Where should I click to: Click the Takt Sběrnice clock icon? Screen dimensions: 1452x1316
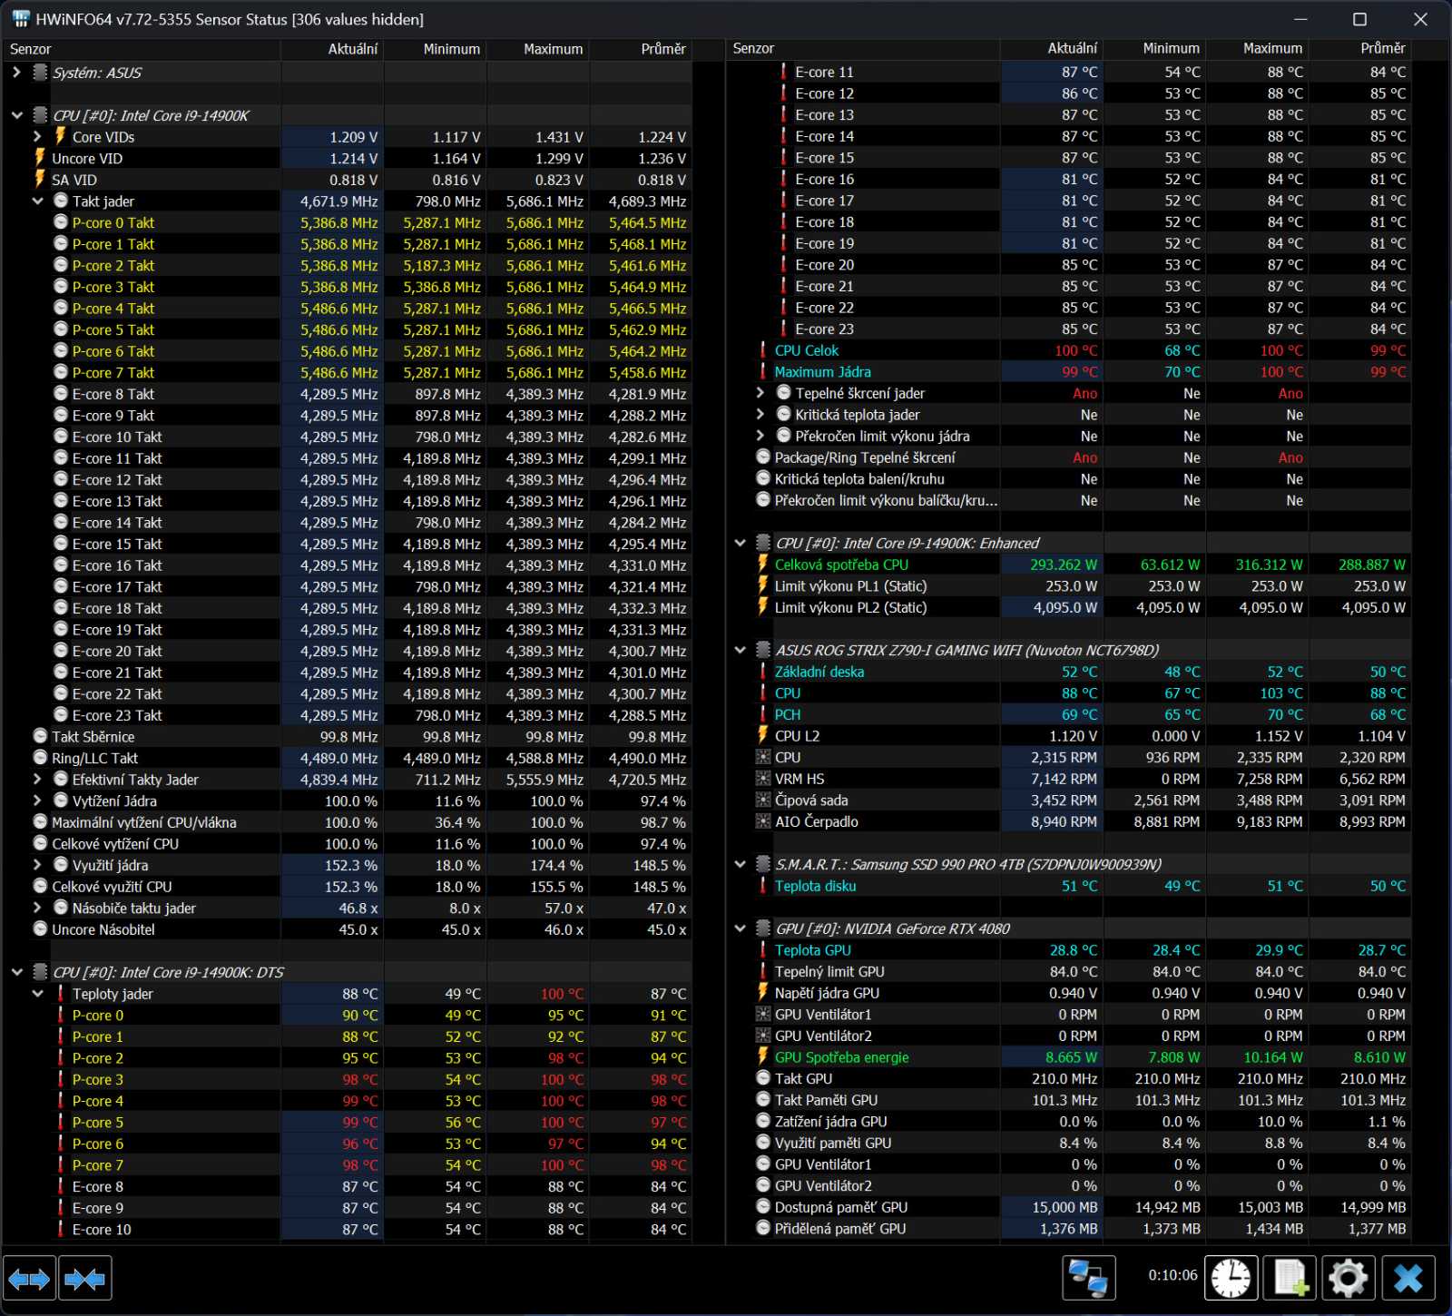pyautogui.click(x=40, y=737)
